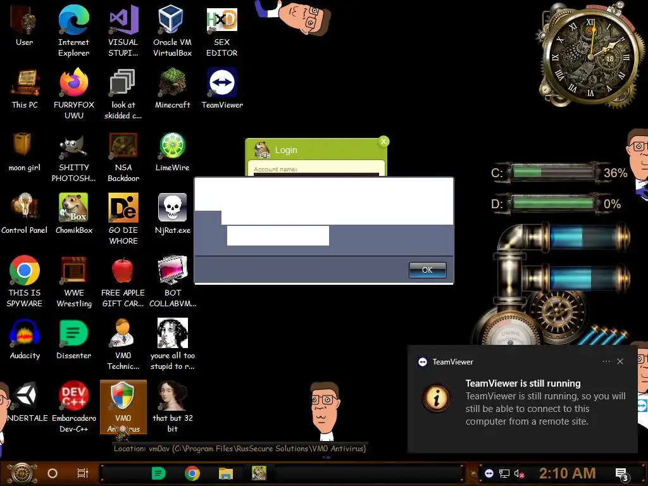
Task: Select the SHITTY PHOTOSH... GIMP icon
Action: tap(73, 156)
